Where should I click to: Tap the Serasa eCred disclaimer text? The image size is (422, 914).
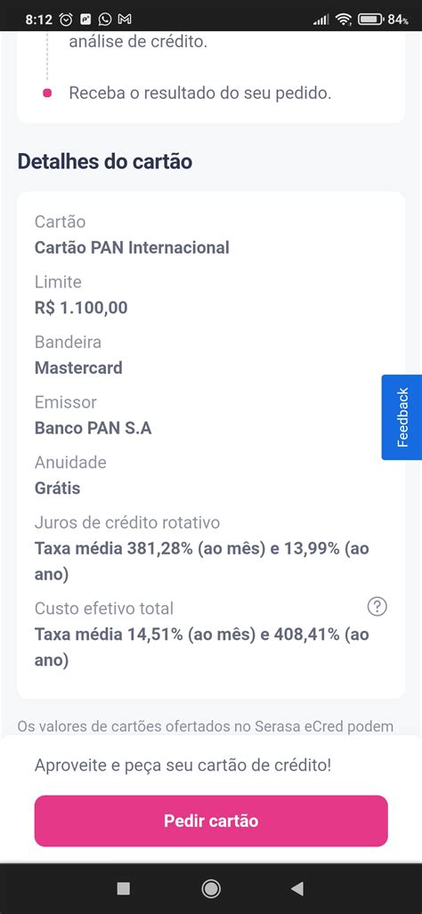[205, 726]
